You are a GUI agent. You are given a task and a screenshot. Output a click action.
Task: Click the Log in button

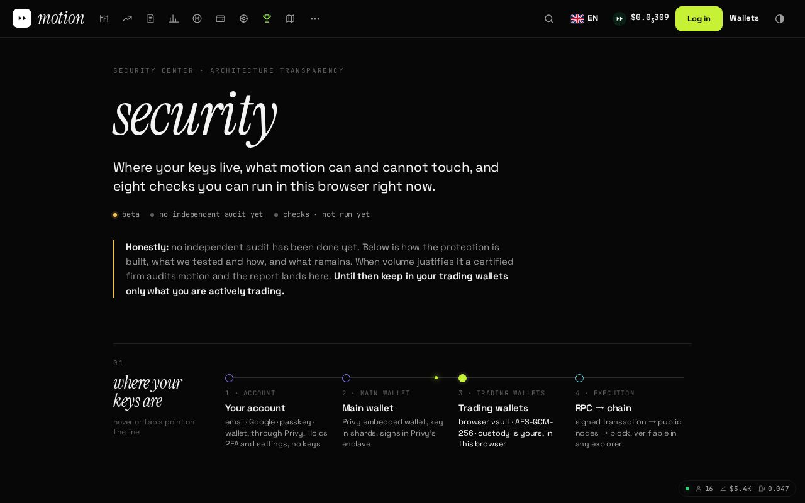coord(699,19)
